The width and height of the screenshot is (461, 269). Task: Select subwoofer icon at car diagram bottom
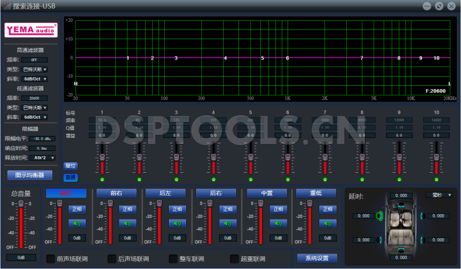[401, 250]
